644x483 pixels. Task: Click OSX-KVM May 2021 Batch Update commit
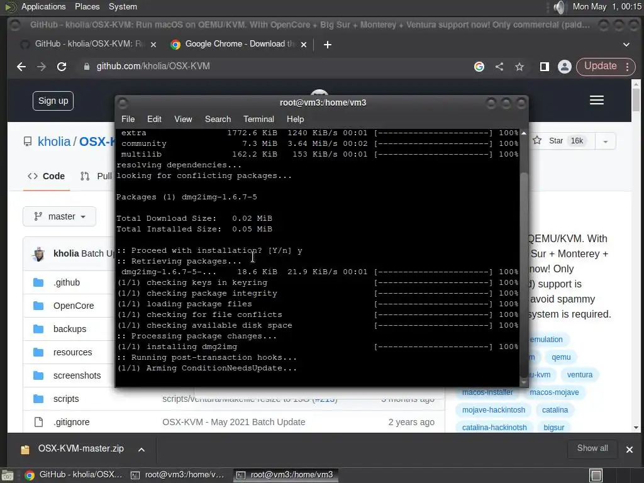[234, 422]
